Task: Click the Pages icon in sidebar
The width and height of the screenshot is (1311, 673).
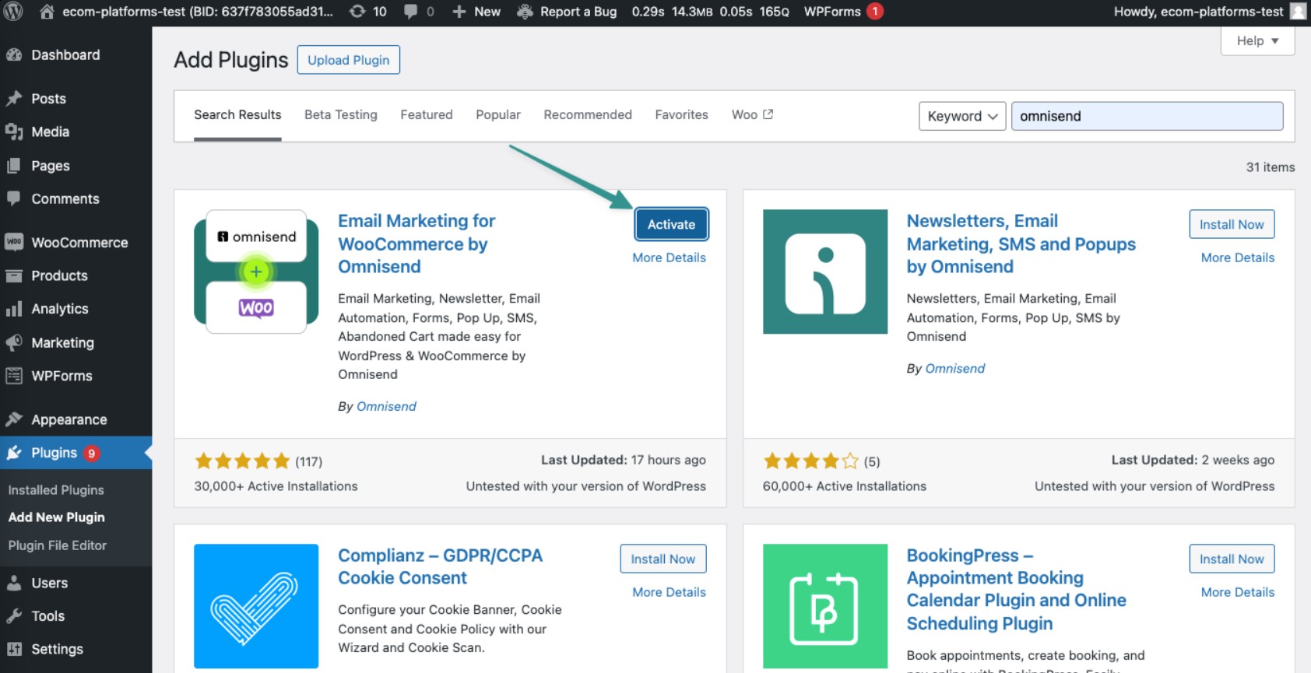Action: tap(14, 166)
